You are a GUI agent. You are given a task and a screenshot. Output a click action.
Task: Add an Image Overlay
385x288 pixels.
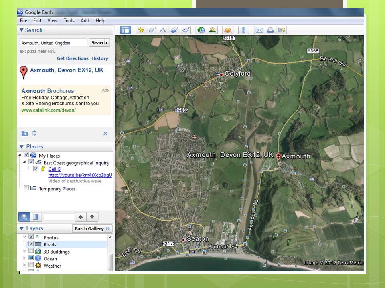174,30
